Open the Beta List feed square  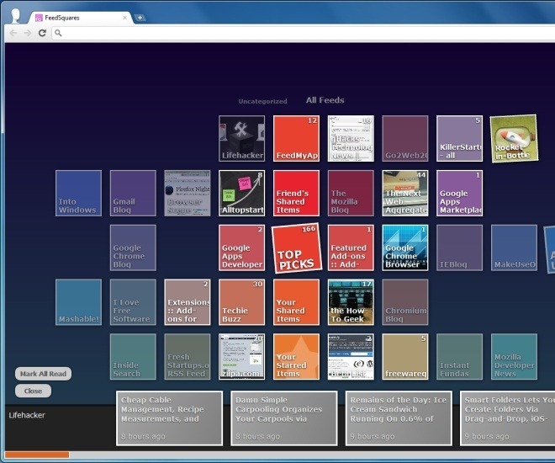pyautogui.click(x=351, y=357)
